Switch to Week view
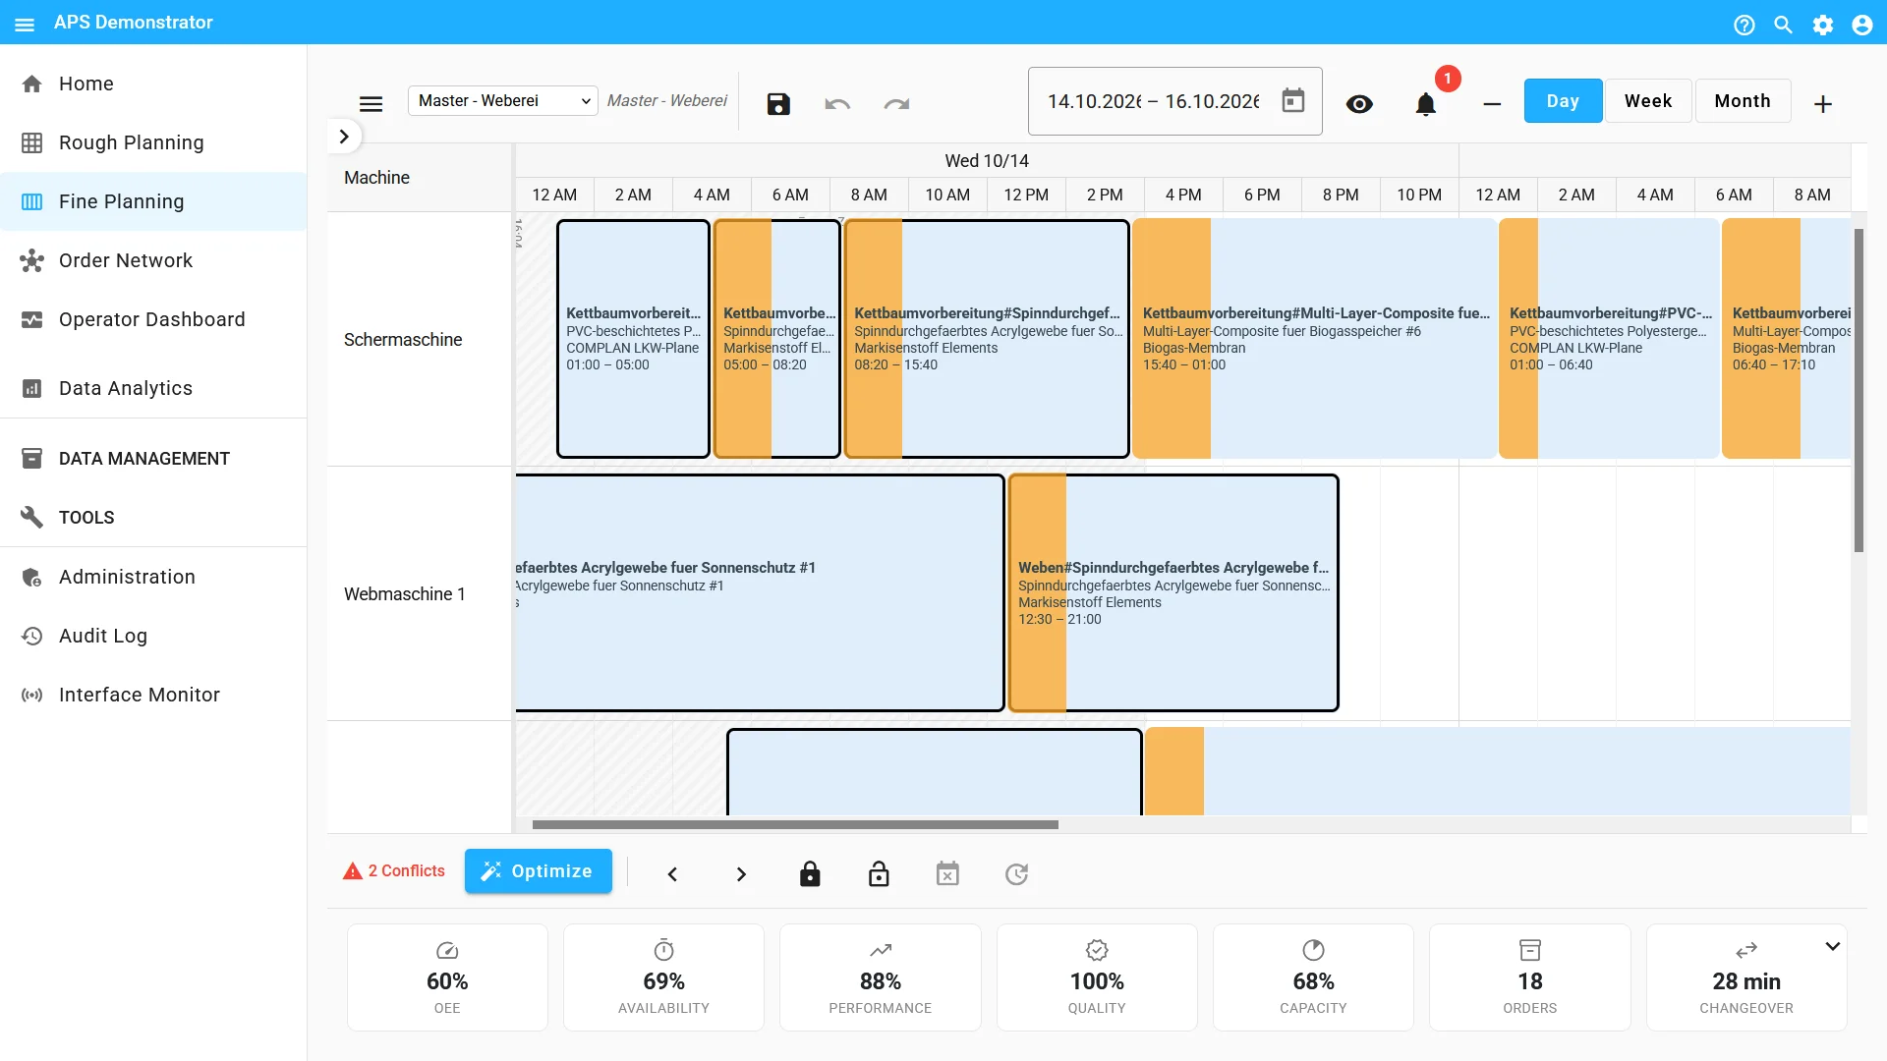The height and width of the screenshot is (1061, 1887). [x=1648, y=101]
